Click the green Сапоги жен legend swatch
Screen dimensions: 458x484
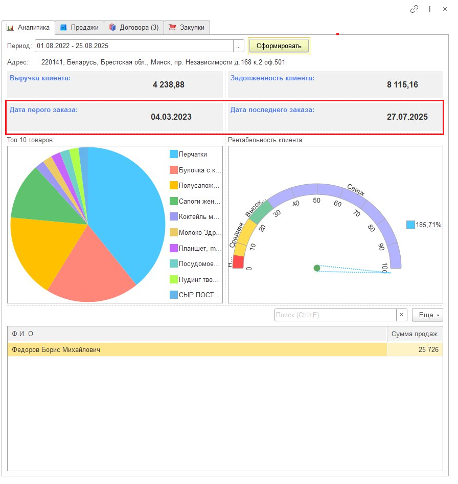click(x=174, y=201)
